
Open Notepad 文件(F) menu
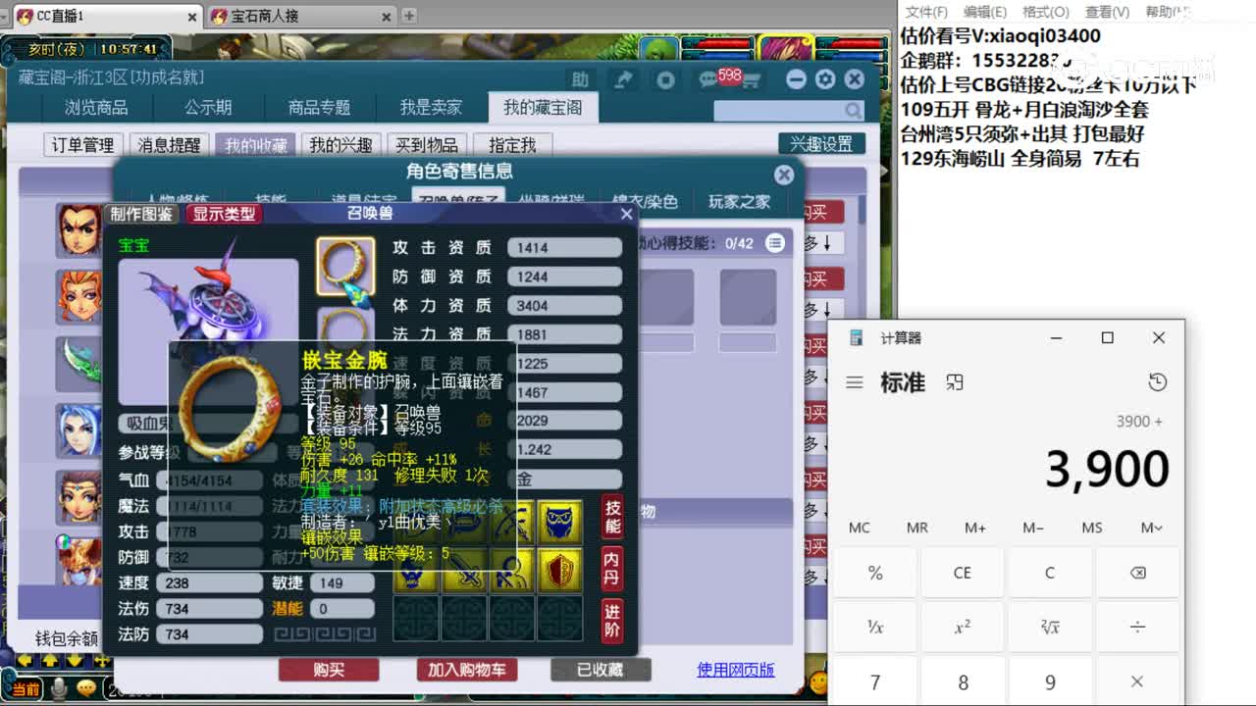coord(926,12)
